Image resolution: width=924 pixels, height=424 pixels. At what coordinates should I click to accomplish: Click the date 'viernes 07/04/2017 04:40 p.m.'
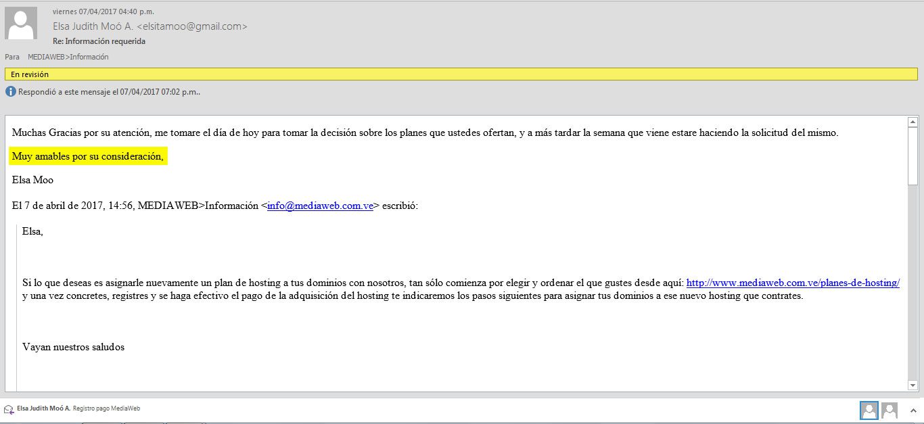coord(103,11)
